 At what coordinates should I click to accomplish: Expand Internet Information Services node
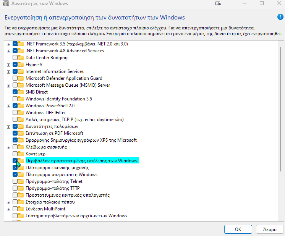click(8, 72)
